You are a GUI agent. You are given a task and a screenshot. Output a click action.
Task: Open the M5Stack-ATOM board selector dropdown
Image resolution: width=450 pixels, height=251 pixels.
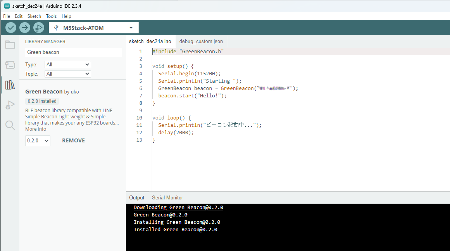coord(94,28)
